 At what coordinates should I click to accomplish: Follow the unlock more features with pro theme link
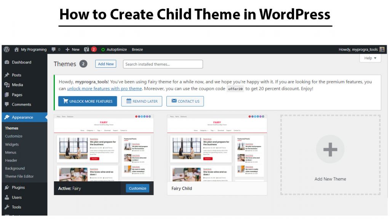coord(104,89)
